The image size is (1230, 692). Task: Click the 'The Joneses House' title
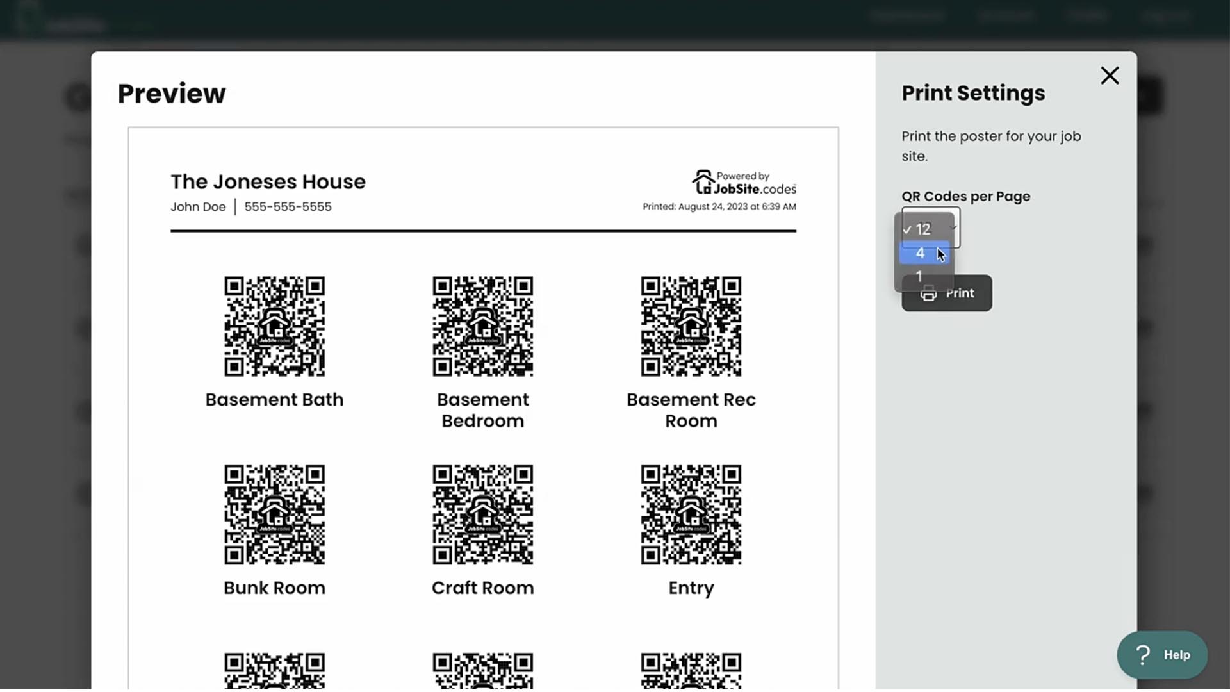point(268,181)
